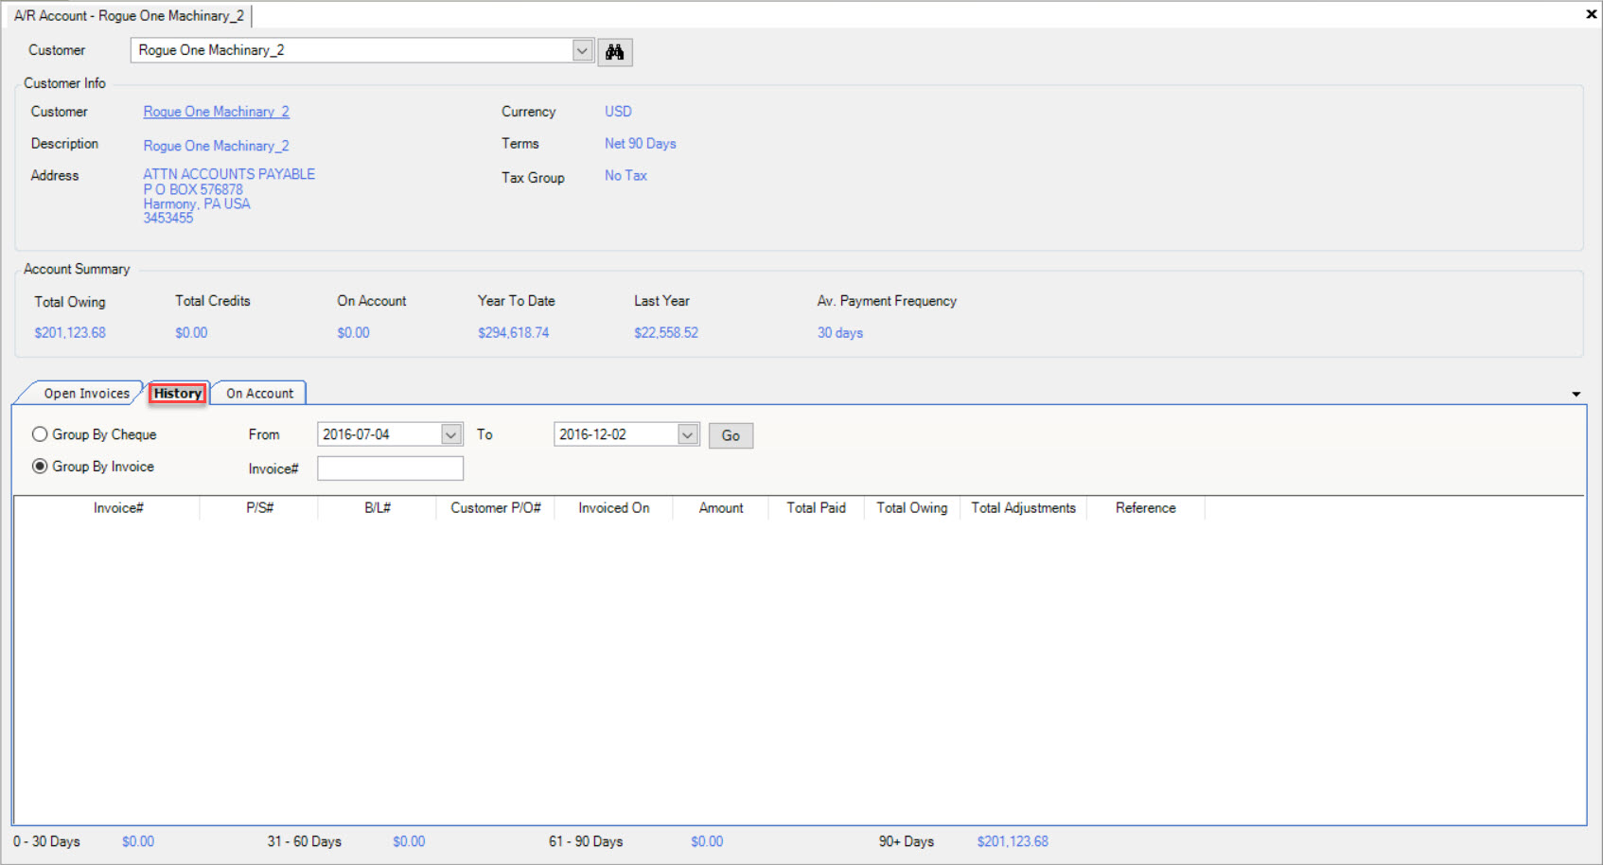1603x865 pixels.
Task: Switch to the Open Invoices tab
Action: 86,394
